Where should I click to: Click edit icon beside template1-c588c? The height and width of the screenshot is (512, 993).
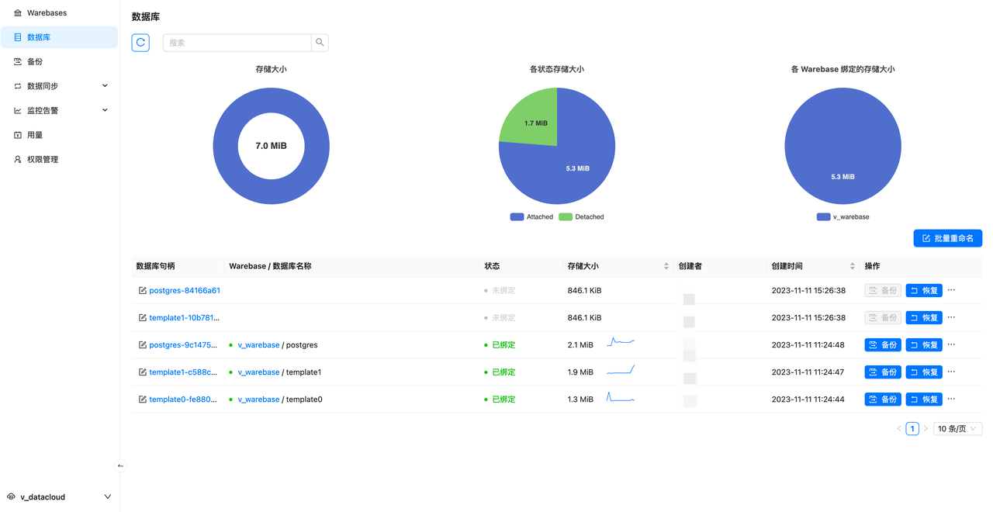[142, 372]
